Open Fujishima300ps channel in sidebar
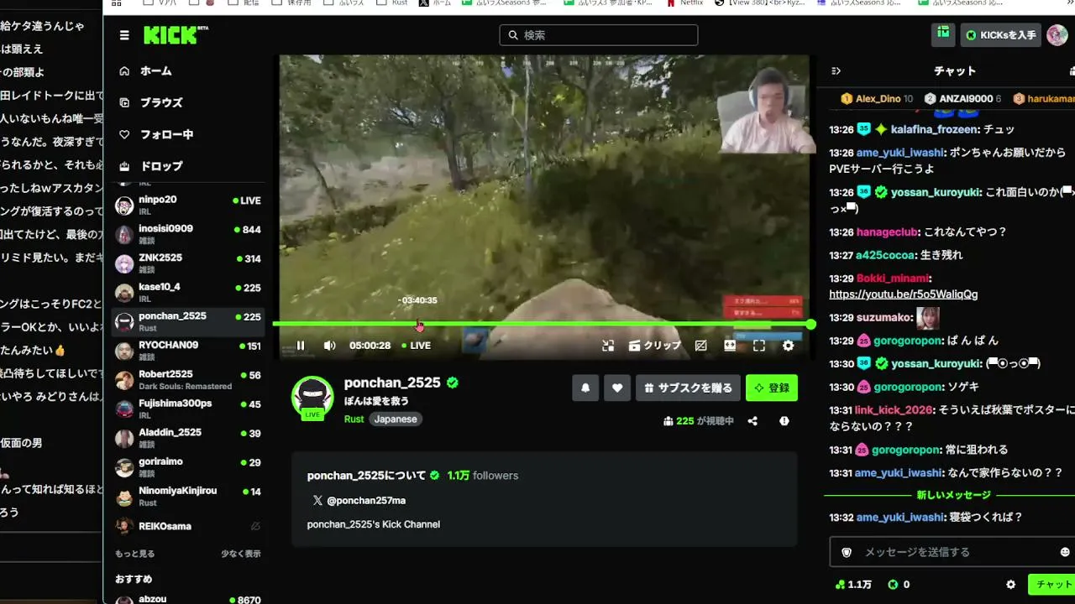The image size is (1075, 604). click(188, 409)
